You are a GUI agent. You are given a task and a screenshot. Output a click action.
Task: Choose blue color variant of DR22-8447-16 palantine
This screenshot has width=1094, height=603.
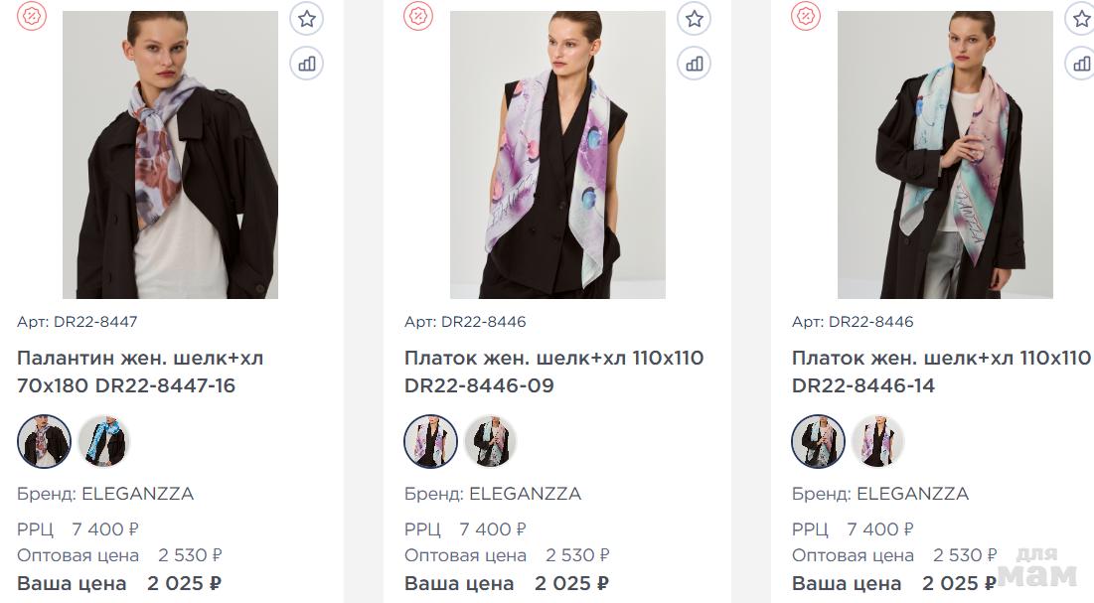[x=104, y=441]
